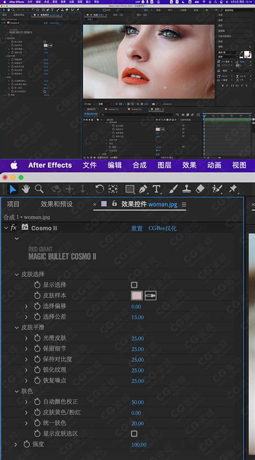Toggle stopwatch for enlarged 强度 row

point(27,444)
